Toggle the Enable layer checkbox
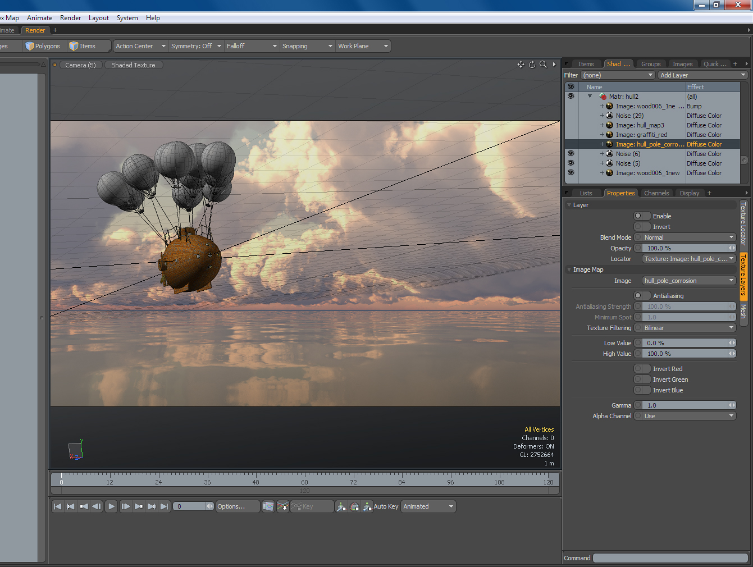The width and height of the screenshot is (753, 567). click(642, 216)
